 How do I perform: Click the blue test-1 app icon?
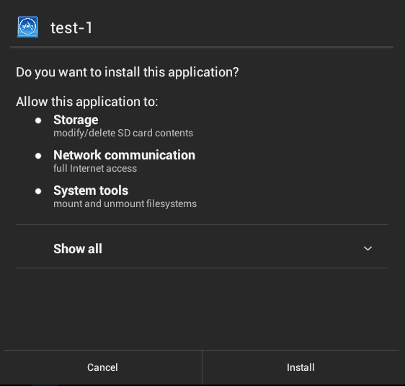point(27,27)
